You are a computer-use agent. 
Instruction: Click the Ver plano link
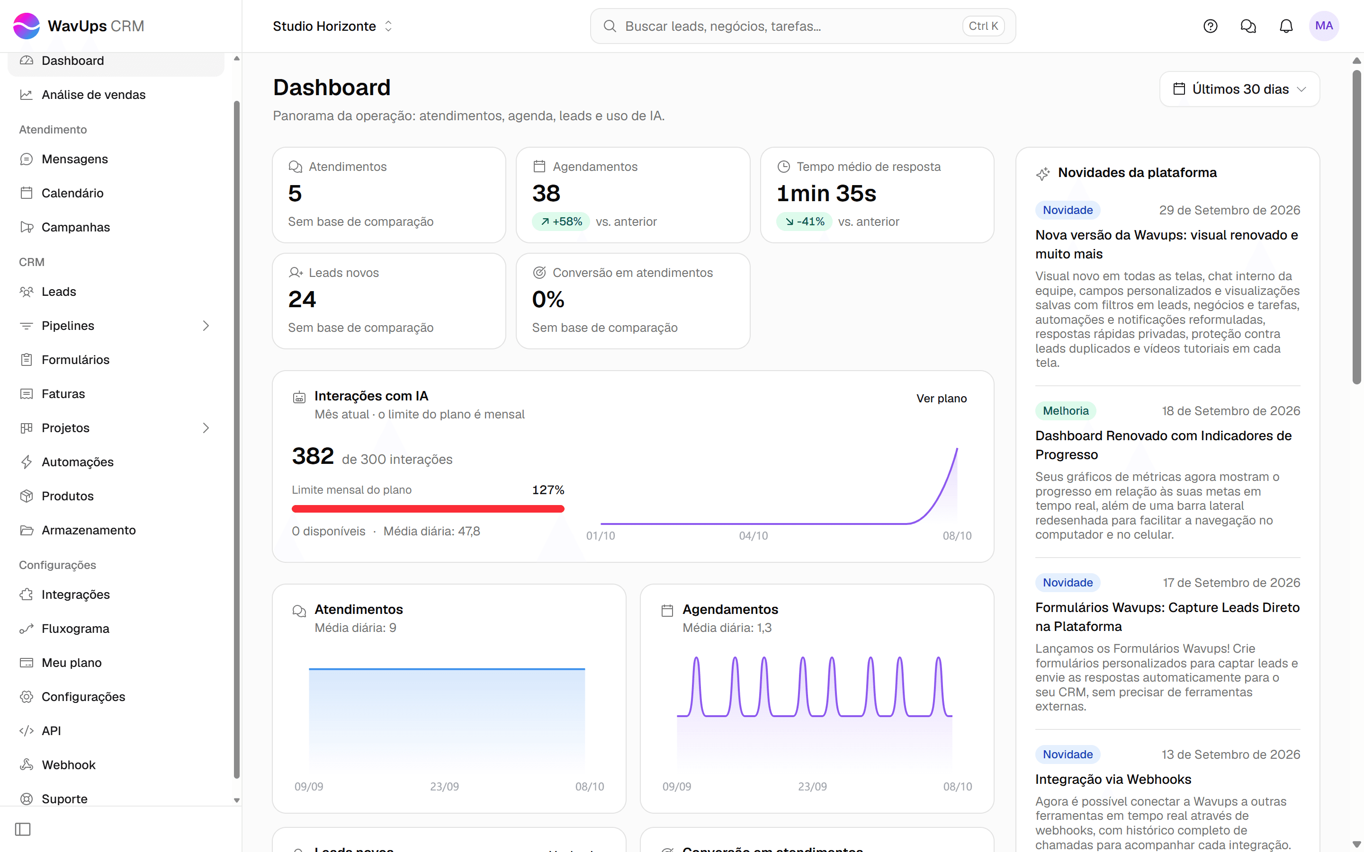tap(941, 399)
